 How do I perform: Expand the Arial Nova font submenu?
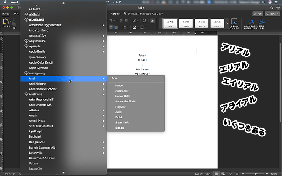pos(103,94)
